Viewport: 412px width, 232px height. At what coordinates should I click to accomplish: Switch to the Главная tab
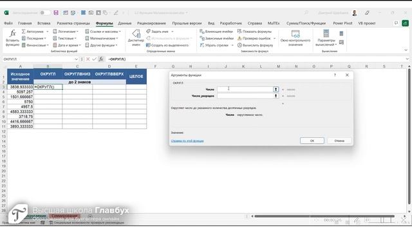coord(24,23)
